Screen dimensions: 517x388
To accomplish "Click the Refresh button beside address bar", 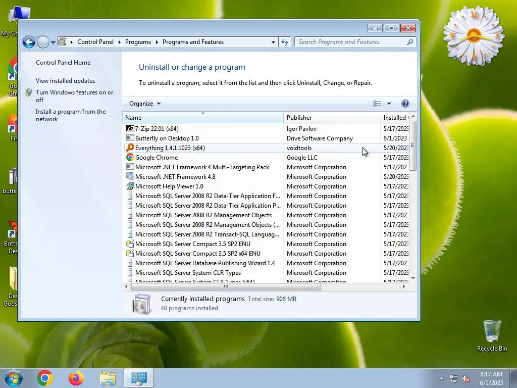I will pyautogui.click(x=285, y=42).
